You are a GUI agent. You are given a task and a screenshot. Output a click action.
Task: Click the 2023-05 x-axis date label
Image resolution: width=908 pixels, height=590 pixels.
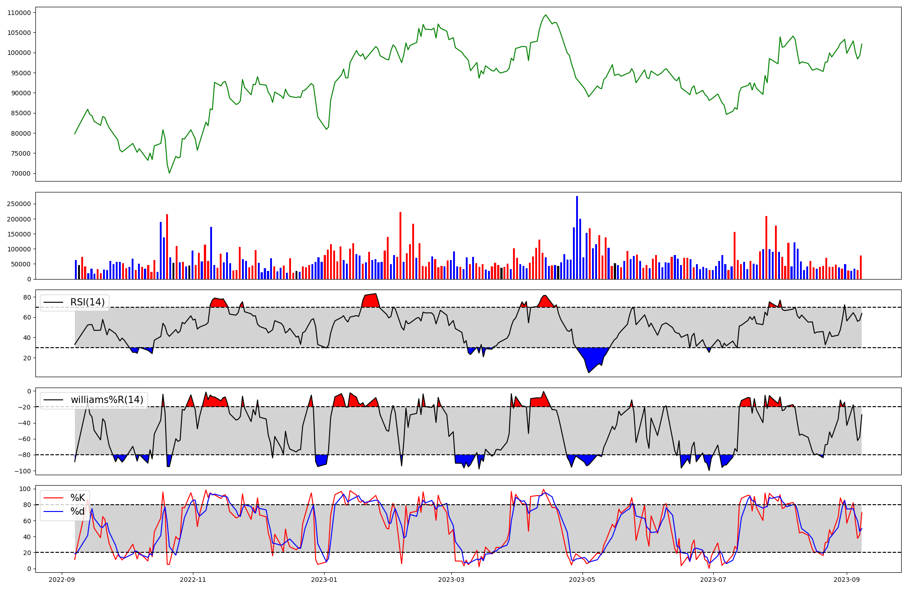pyautogui.click(x=582, y=579)
